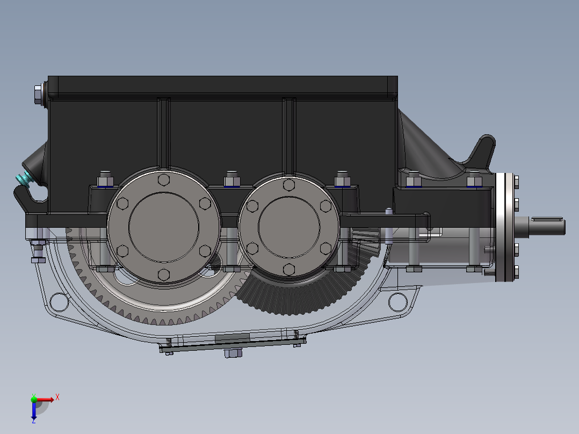Select the keyed input shaft end
The width and height of the screenshot is (579, 434).
pos(546,226)
